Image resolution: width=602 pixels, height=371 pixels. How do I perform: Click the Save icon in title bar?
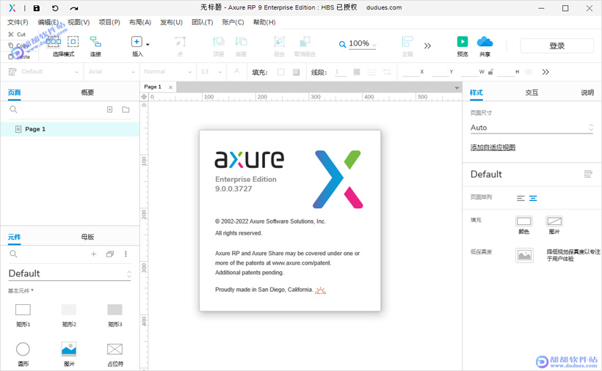pos(37,8)
